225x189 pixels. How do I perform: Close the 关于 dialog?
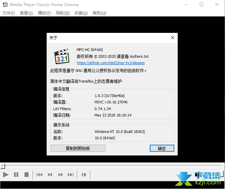coord(173,38)
